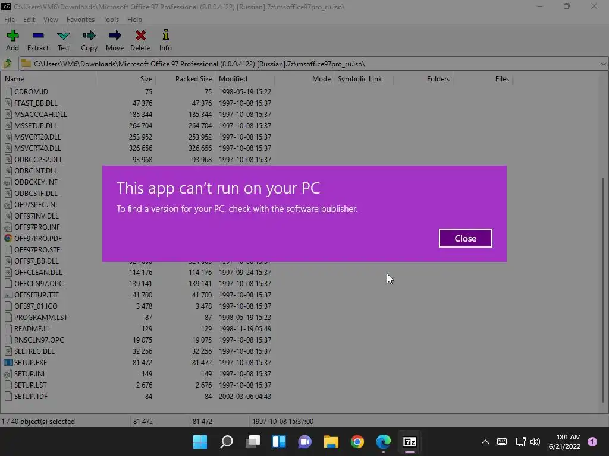609x456 pixels.
Task: Sort by the Packed Size column header
Action: point(186,79)
